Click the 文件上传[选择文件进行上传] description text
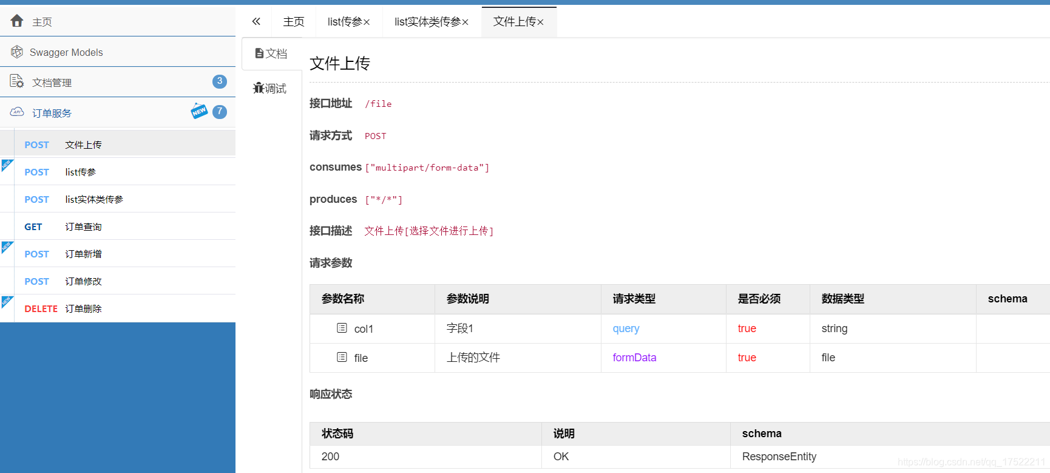 [429, 231]
